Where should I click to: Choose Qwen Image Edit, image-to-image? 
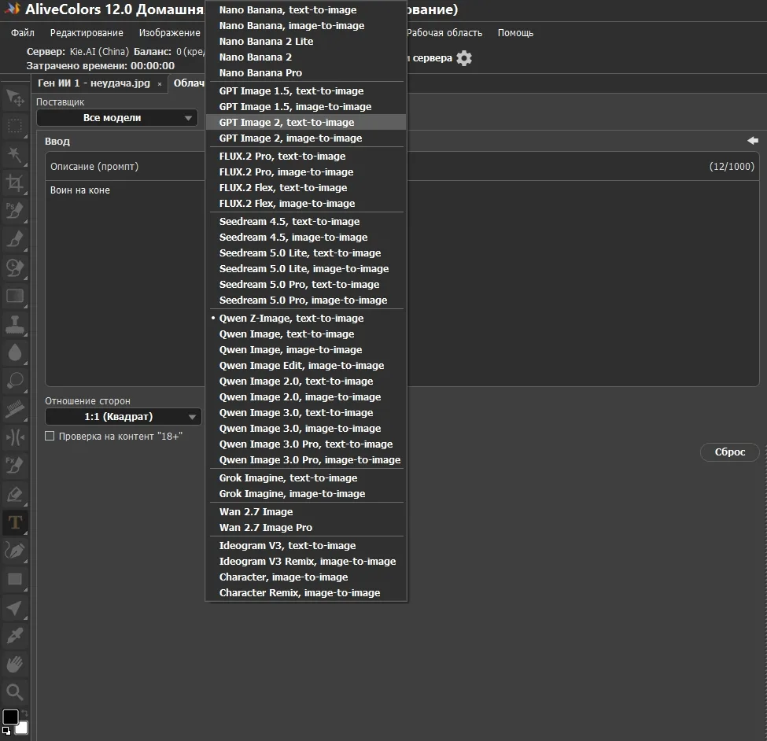click(x=306, y=365)
